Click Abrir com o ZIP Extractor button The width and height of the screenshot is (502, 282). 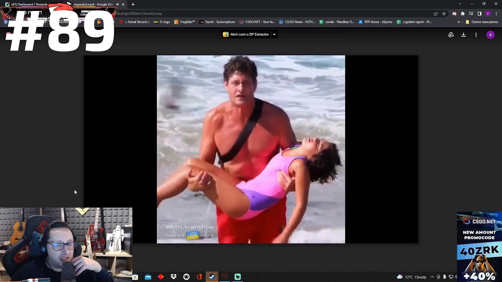tap(246, 34)
